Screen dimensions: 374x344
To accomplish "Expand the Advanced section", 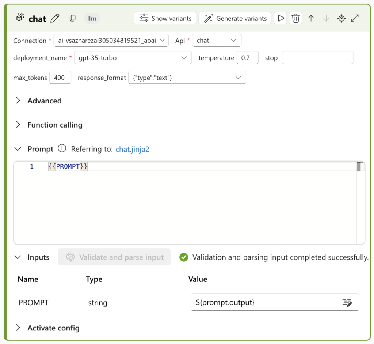I will point(18,101).
